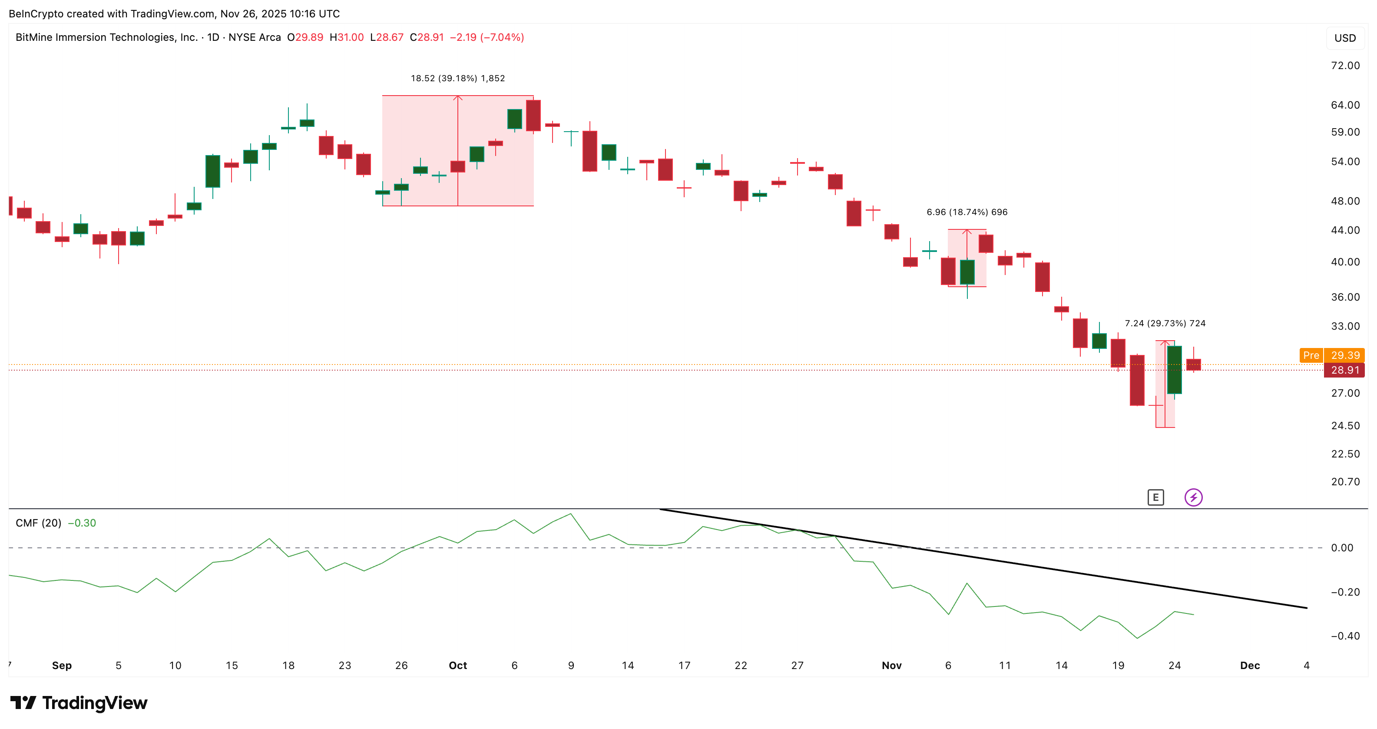Open the purple lightning bolt instant-trading icon

(1193, 497)
